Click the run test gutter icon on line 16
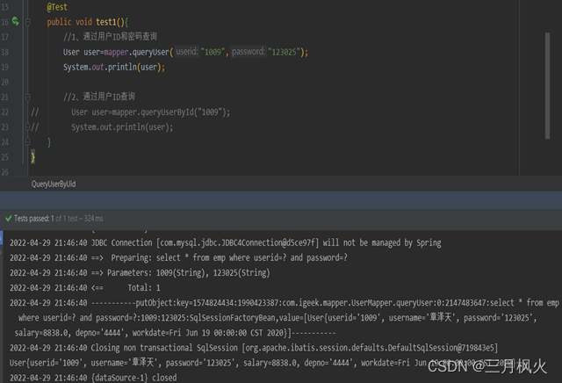 (x=16, y=21)
